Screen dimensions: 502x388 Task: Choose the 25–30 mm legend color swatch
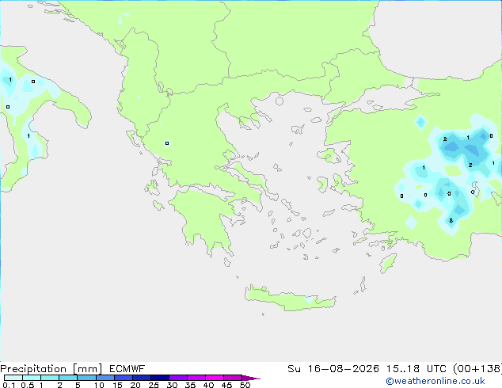click(x=159, y=378)
